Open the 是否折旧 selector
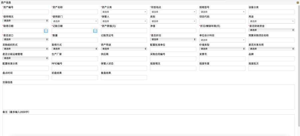300x136 pixels. click(173, 39)
